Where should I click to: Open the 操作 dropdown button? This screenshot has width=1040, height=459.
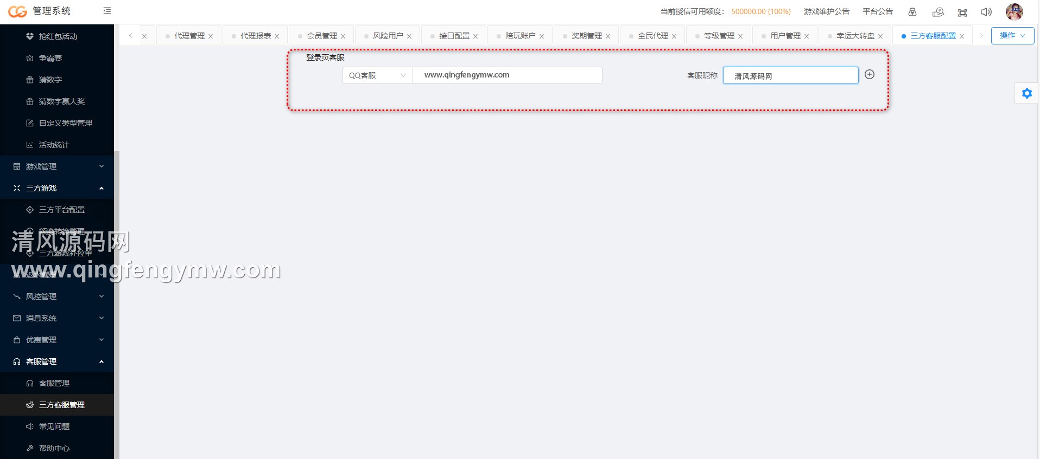(x=1012, y=36)
